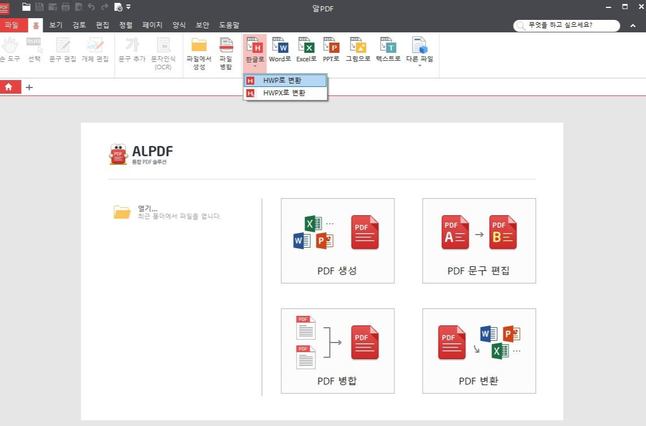
Task: Click the ALPDF mascot logo
Action: pos(118,154)
